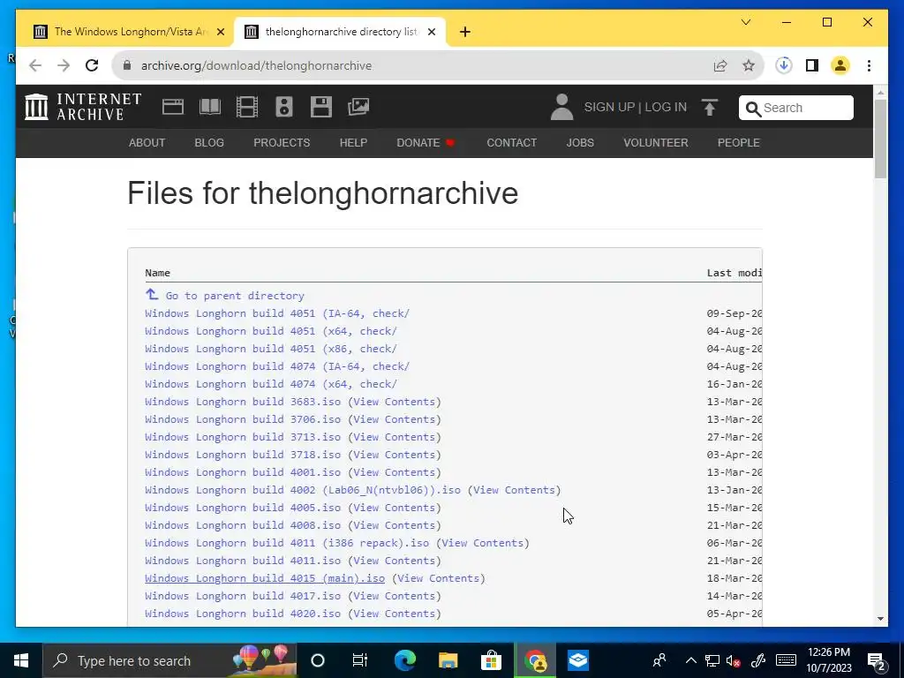
Task: Click the taskbar search box
Action: point(170,660)
